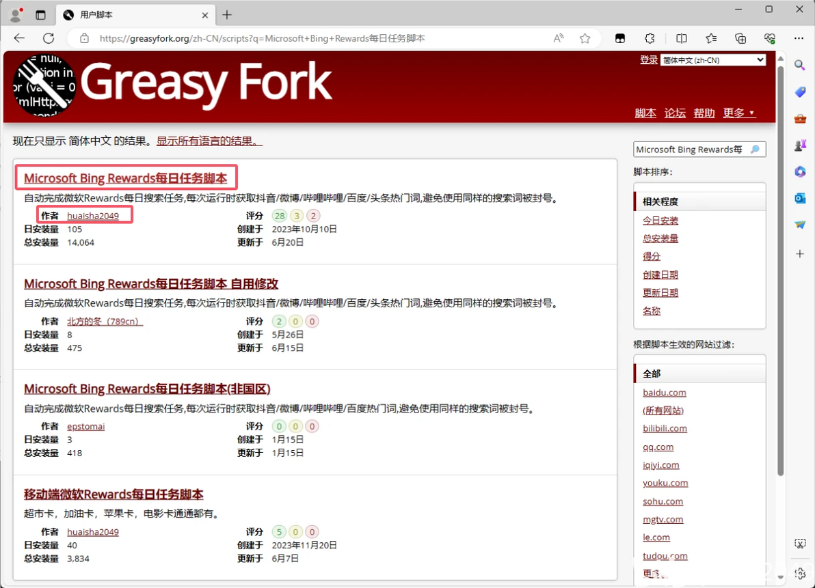Add page to favorites star icon

click(x=585, y=38)
